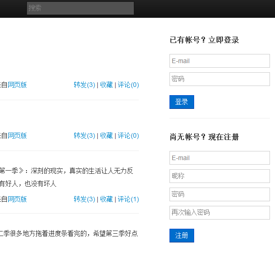Screen dimensions: 275x258
Task: Click 转发(3) on the second post
Action: click(x=84, y=135)
